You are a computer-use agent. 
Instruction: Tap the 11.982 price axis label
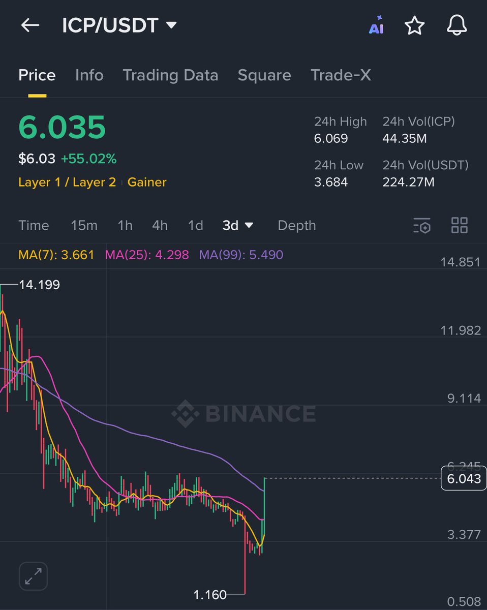pos(461,330)
